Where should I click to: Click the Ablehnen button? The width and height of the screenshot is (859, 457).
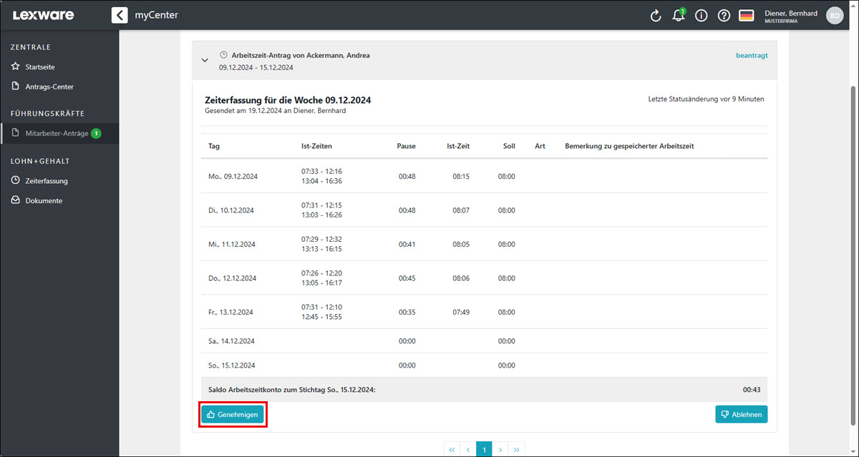[x=741, y=414]
